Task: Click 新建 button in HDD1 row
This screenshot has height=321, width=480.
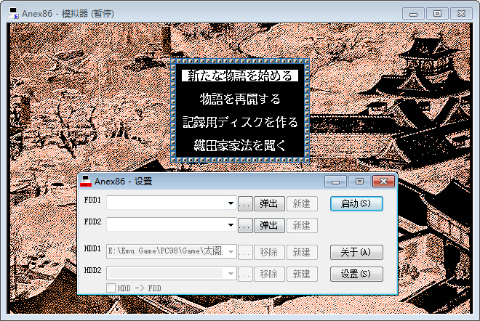Action: pos(302,252)
